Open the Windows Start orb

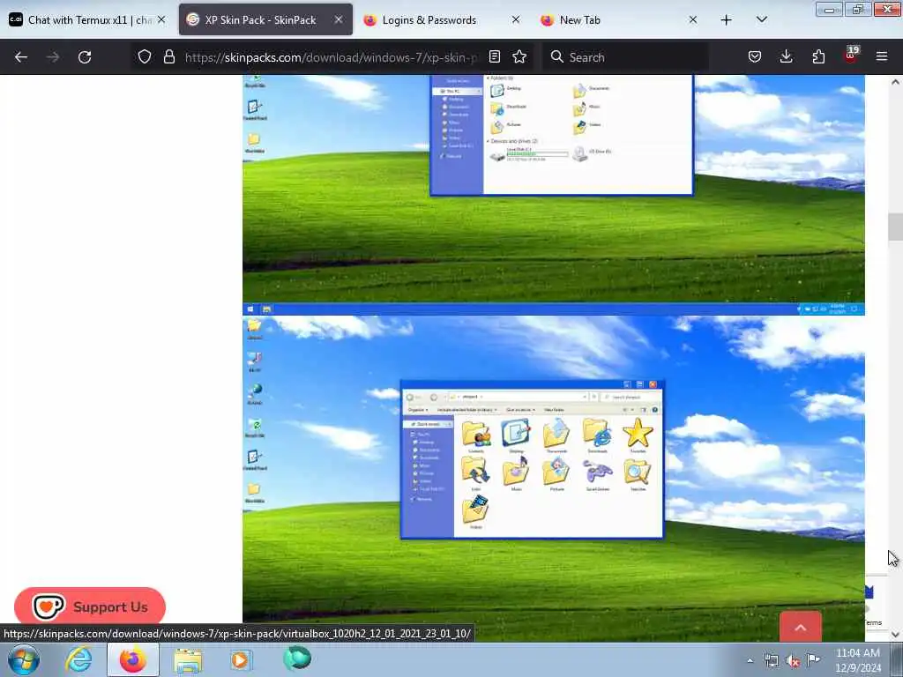point(24,659)
